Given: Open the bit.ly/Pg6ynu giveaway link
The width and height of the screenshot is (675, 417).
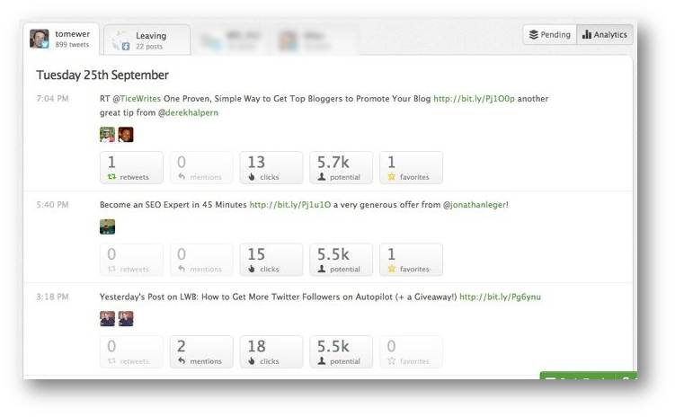Looking at the screenshot, I should click(x=501, y=297).
